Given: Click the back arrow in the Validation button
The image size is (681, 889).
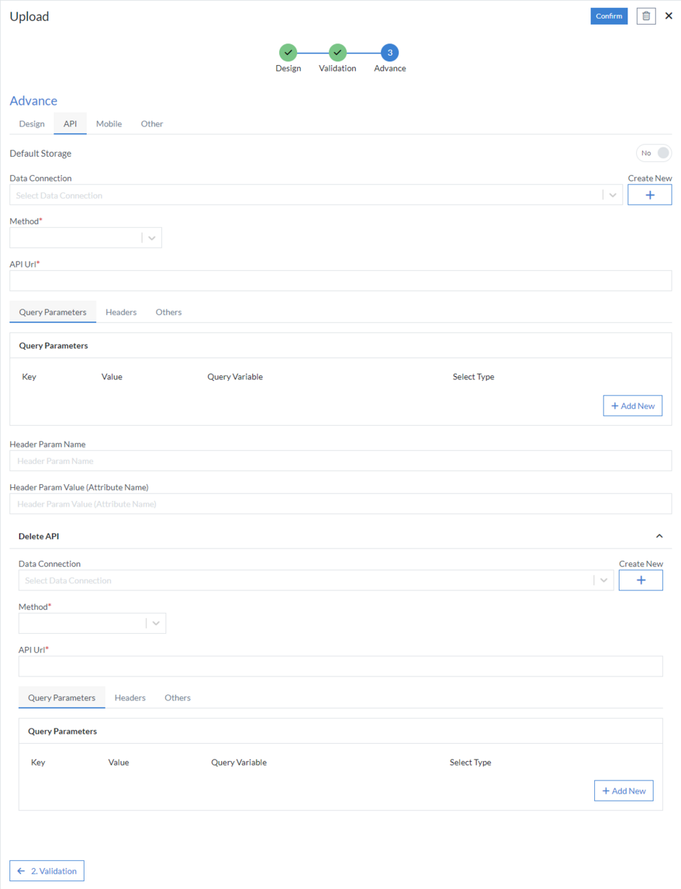Looking at the screenshot, I should 24,870.
